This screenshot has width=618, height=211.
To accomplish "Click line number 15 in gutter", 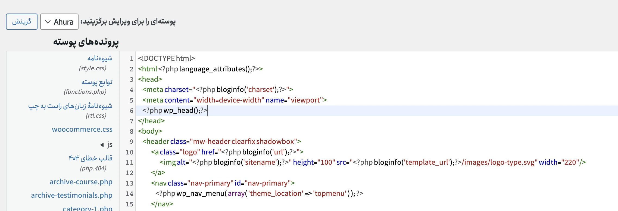I will tap(129, 204).
